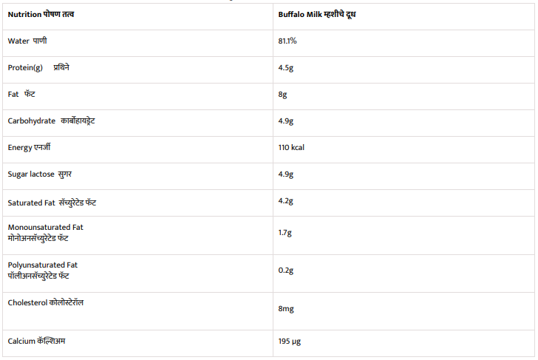This screenshot has width=538, height=360.
Task: Click the 8mg cholesterol value
Action: click(287, 308)
